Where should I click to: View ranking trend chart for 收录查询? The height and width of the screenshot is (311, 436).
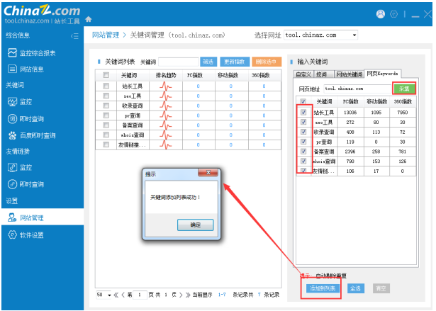click(166, 106)
